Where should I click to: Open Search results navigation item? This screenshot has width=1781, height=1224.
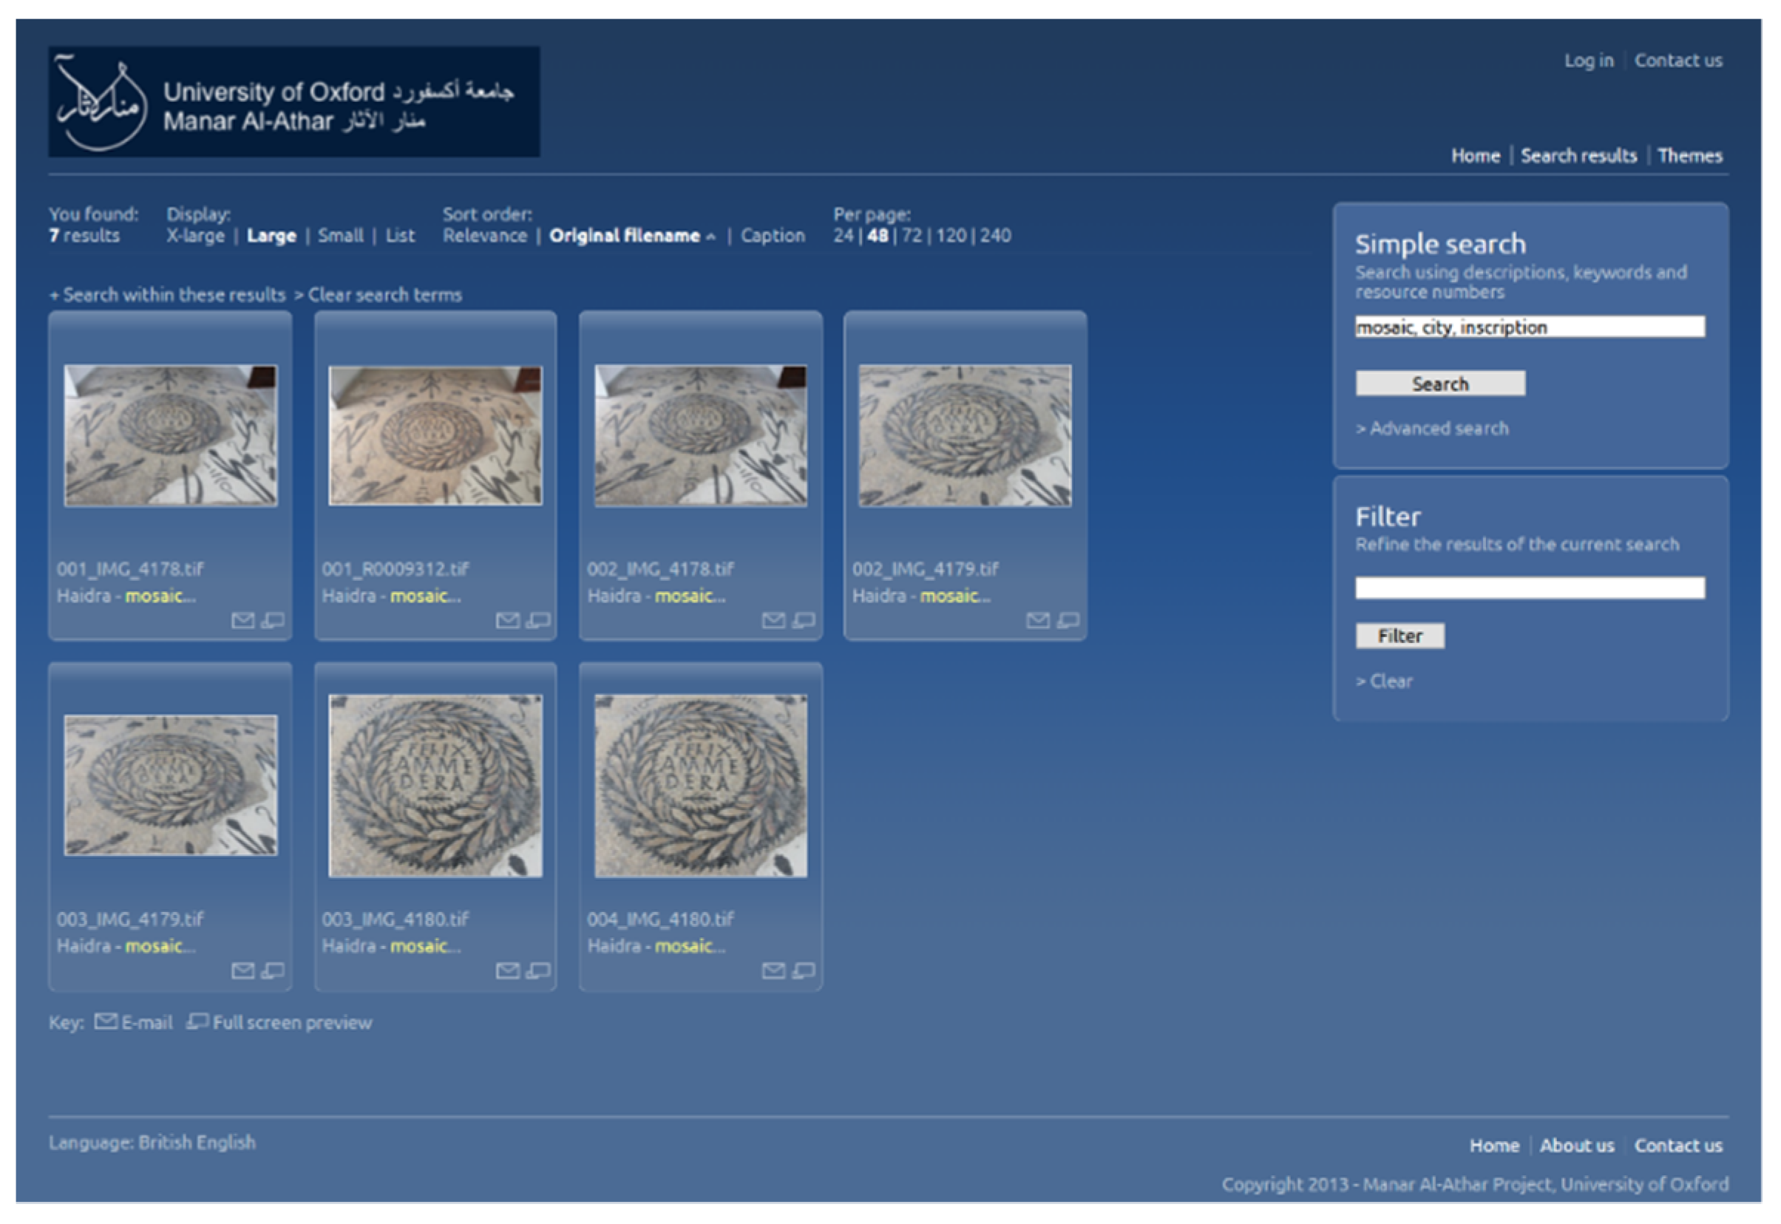tap(1578, 157)
